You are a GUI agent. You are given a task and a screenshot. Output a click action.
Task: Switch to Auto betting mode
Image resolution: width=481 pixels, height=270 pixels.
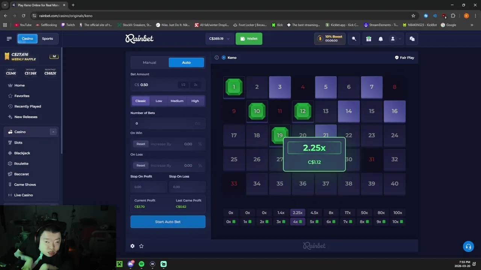[186, 63]
